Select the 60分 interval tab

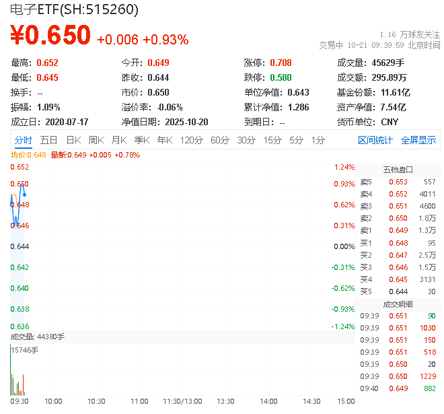point(219,140)
